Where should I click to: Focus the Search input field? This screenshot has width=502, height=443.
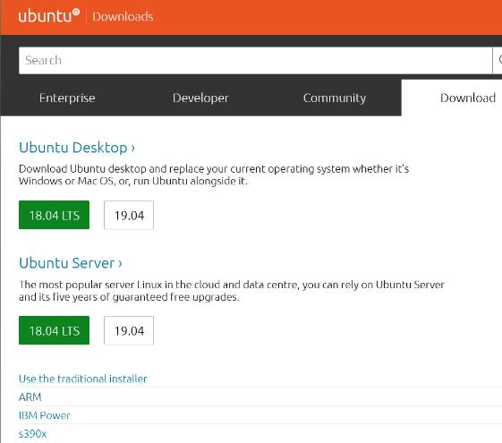point(255,61)
